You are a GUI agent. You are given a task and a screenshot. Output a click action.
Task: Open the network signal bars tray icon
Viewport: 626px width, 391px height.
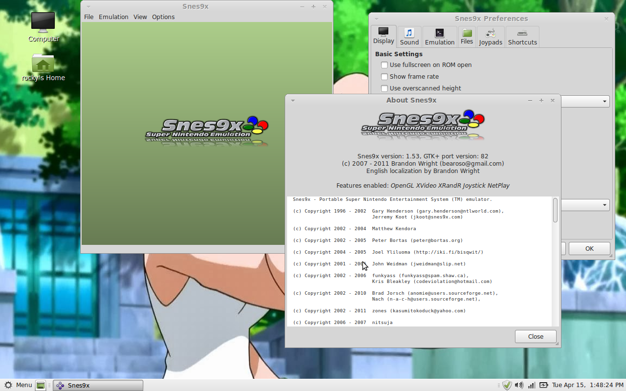(532, 385)
